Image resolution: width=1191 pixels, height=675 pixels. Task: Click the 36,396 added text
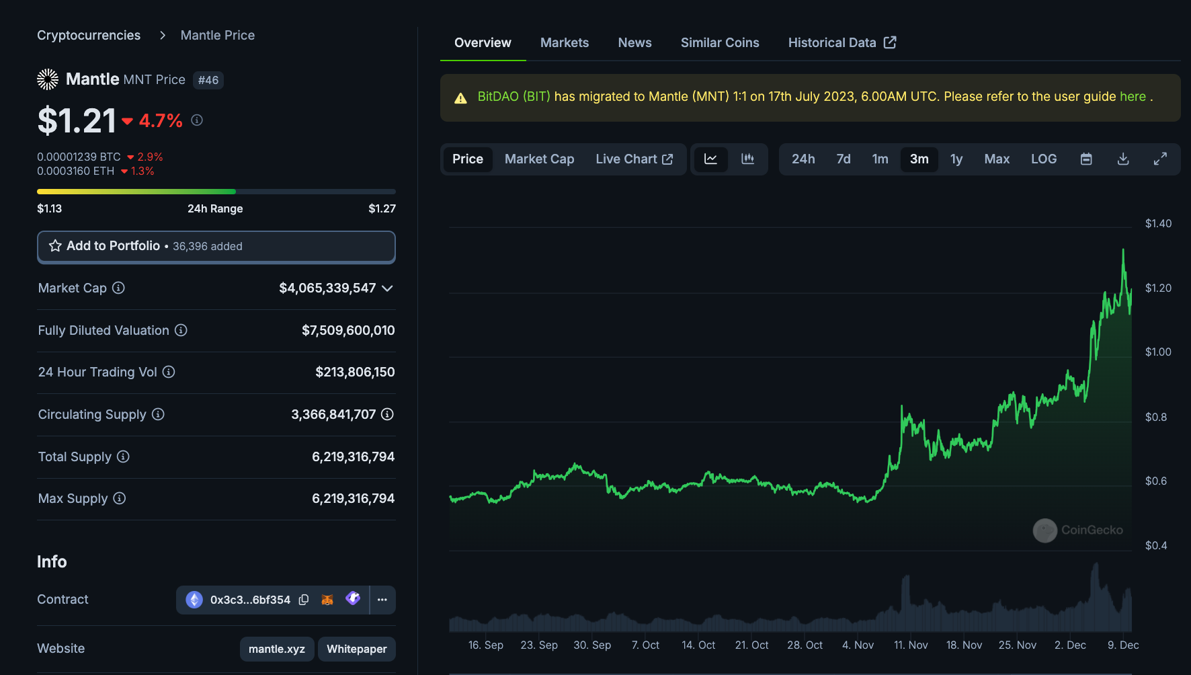coord(208,246)
